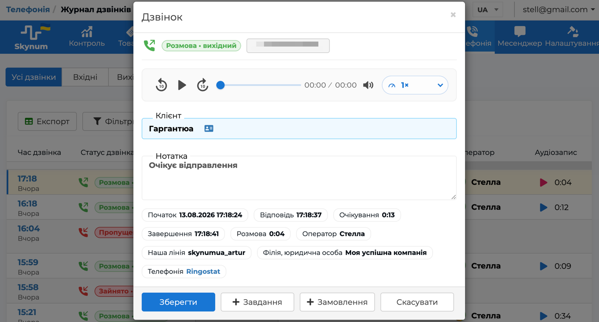Add a task via + Завдання
Viewport: 599px width, 322px height.
pyautogui.click(x=258, y=302)
